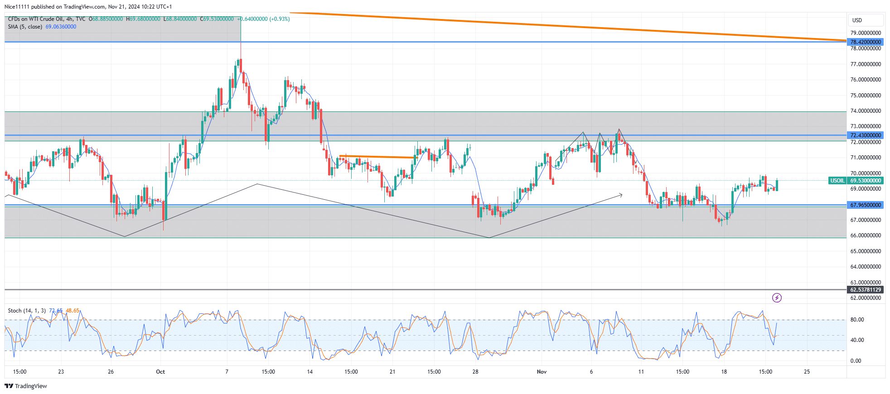
Task: Click the 79.00000000 axis price
Action: pos(866,33)
